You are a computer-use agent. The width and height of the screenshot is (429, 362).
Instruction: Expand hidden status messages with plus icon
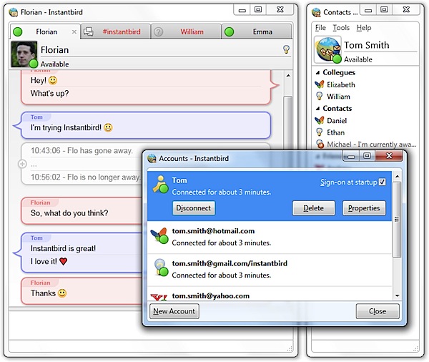click(x=22, y=164)
